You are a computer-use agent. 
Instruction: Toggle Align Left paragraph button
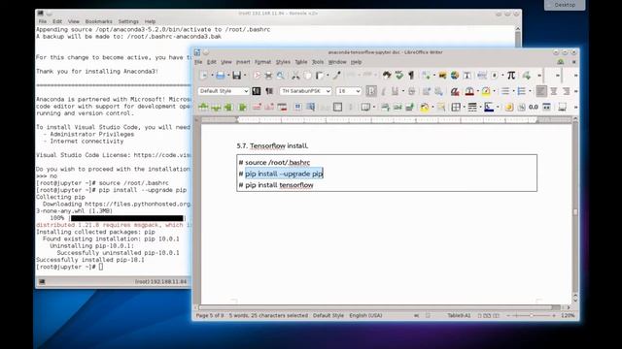541,91
